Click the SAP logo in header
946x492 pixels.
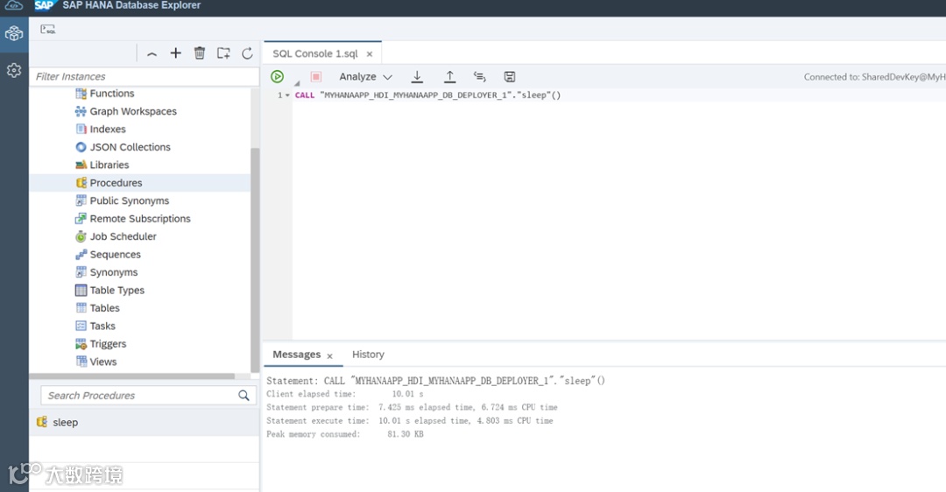click(44, 5)
